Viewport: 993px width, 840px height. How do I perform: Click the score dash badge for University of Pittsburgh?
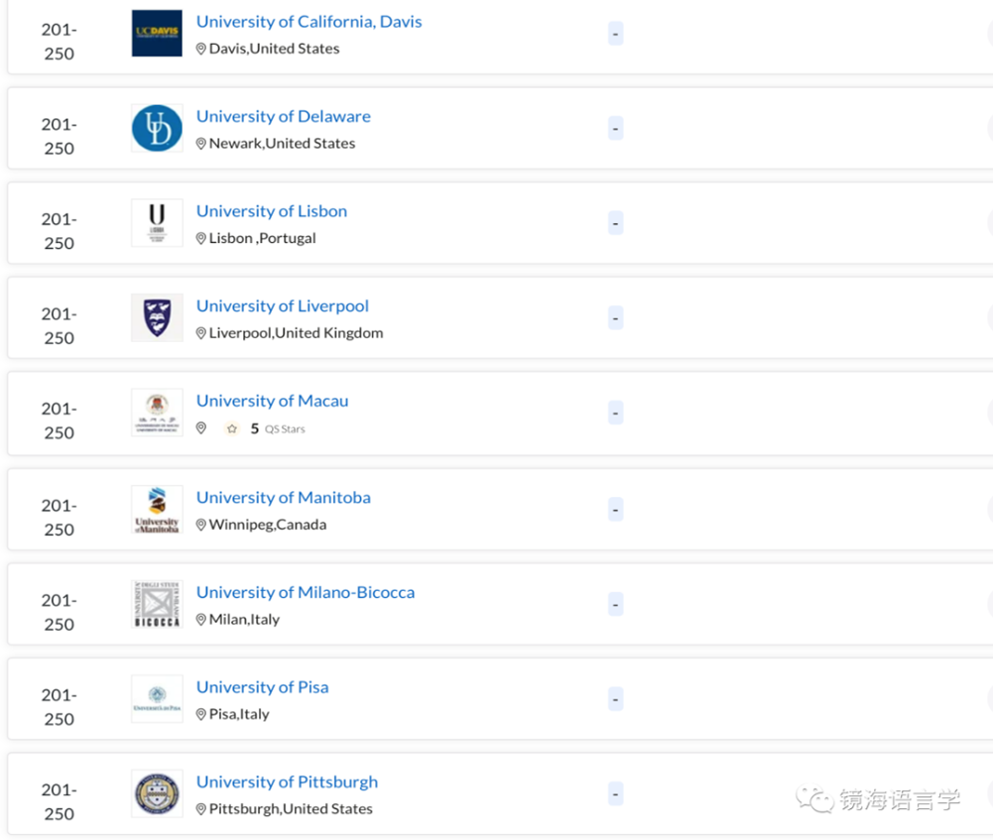click(x=616, y=793)
